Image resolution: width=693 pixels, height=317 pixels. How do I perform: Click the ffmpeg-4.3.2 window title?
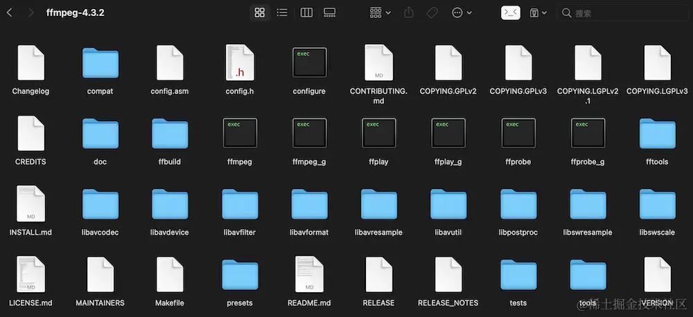tap(75, 12)
